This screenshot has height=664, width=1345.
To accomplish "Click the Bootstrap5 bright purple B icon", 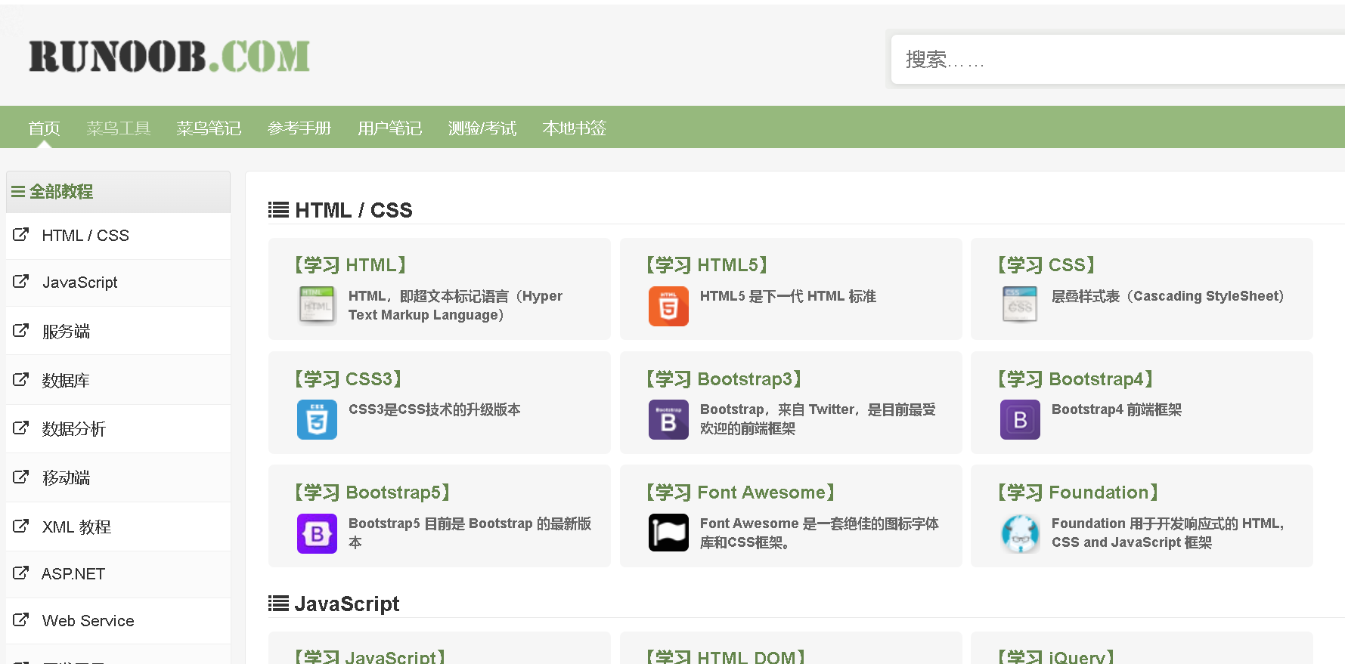I will (317, 533).
